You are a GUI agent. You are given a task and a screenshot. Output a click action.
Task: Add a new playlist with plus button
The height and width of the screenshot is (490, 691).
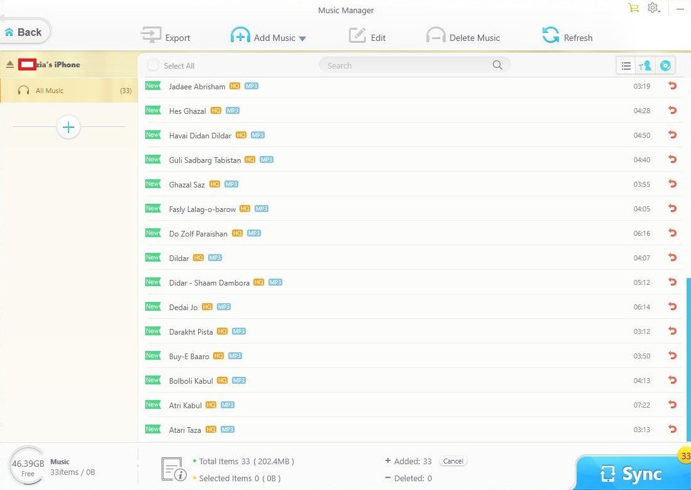pyautogui.click(x=69, y=128)
